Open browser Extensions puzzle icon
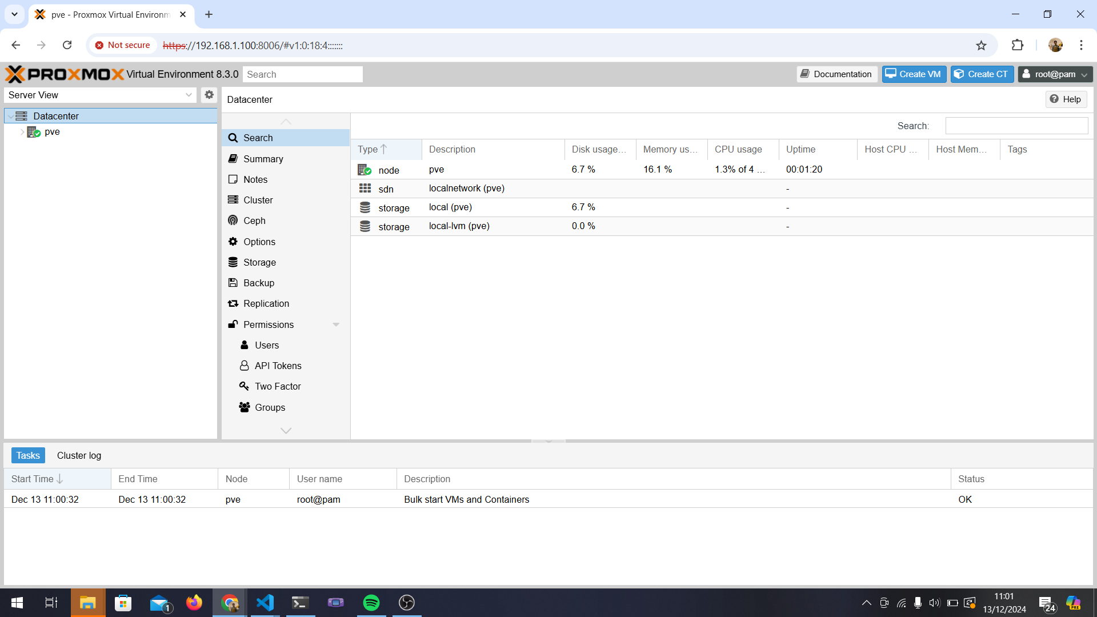The image size is (1097, 617). pos(1018,45)
